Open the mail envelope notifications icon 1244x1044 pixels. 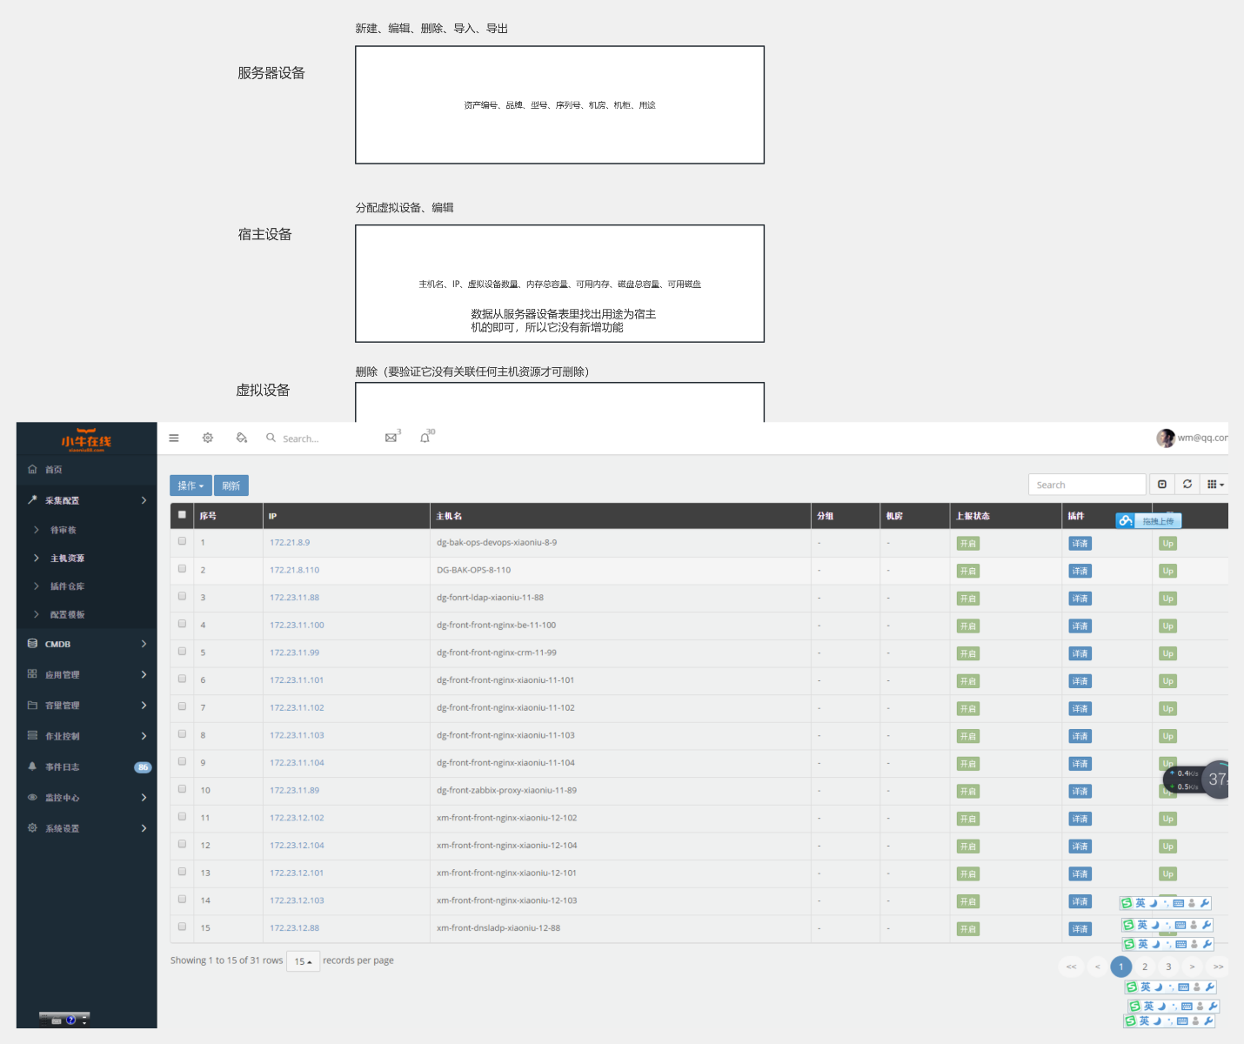[391, 438]
